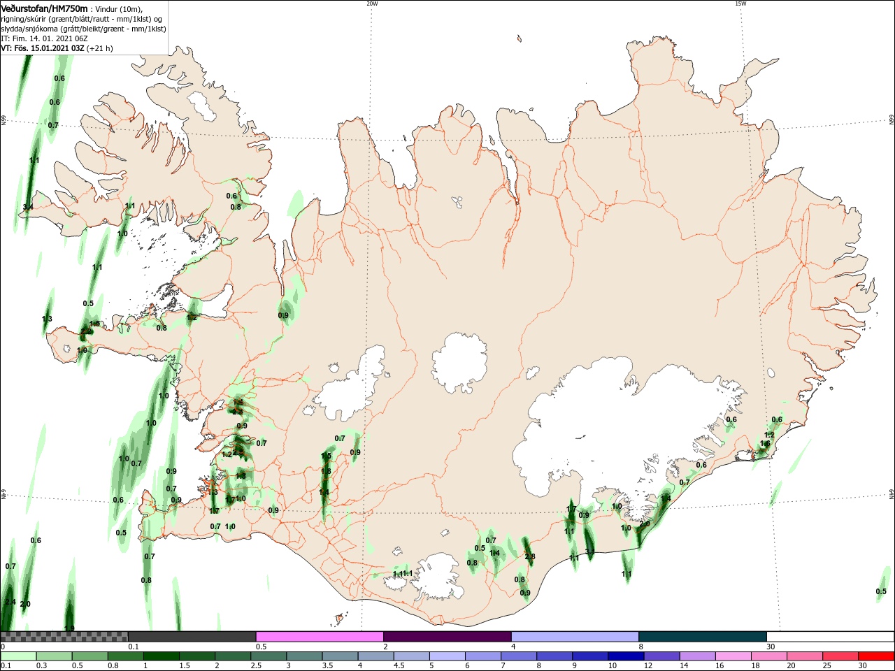This screenshot has height=671, width=895.
Task: Select the light pink swatch between 16 and 18
Action: [733, 656]
